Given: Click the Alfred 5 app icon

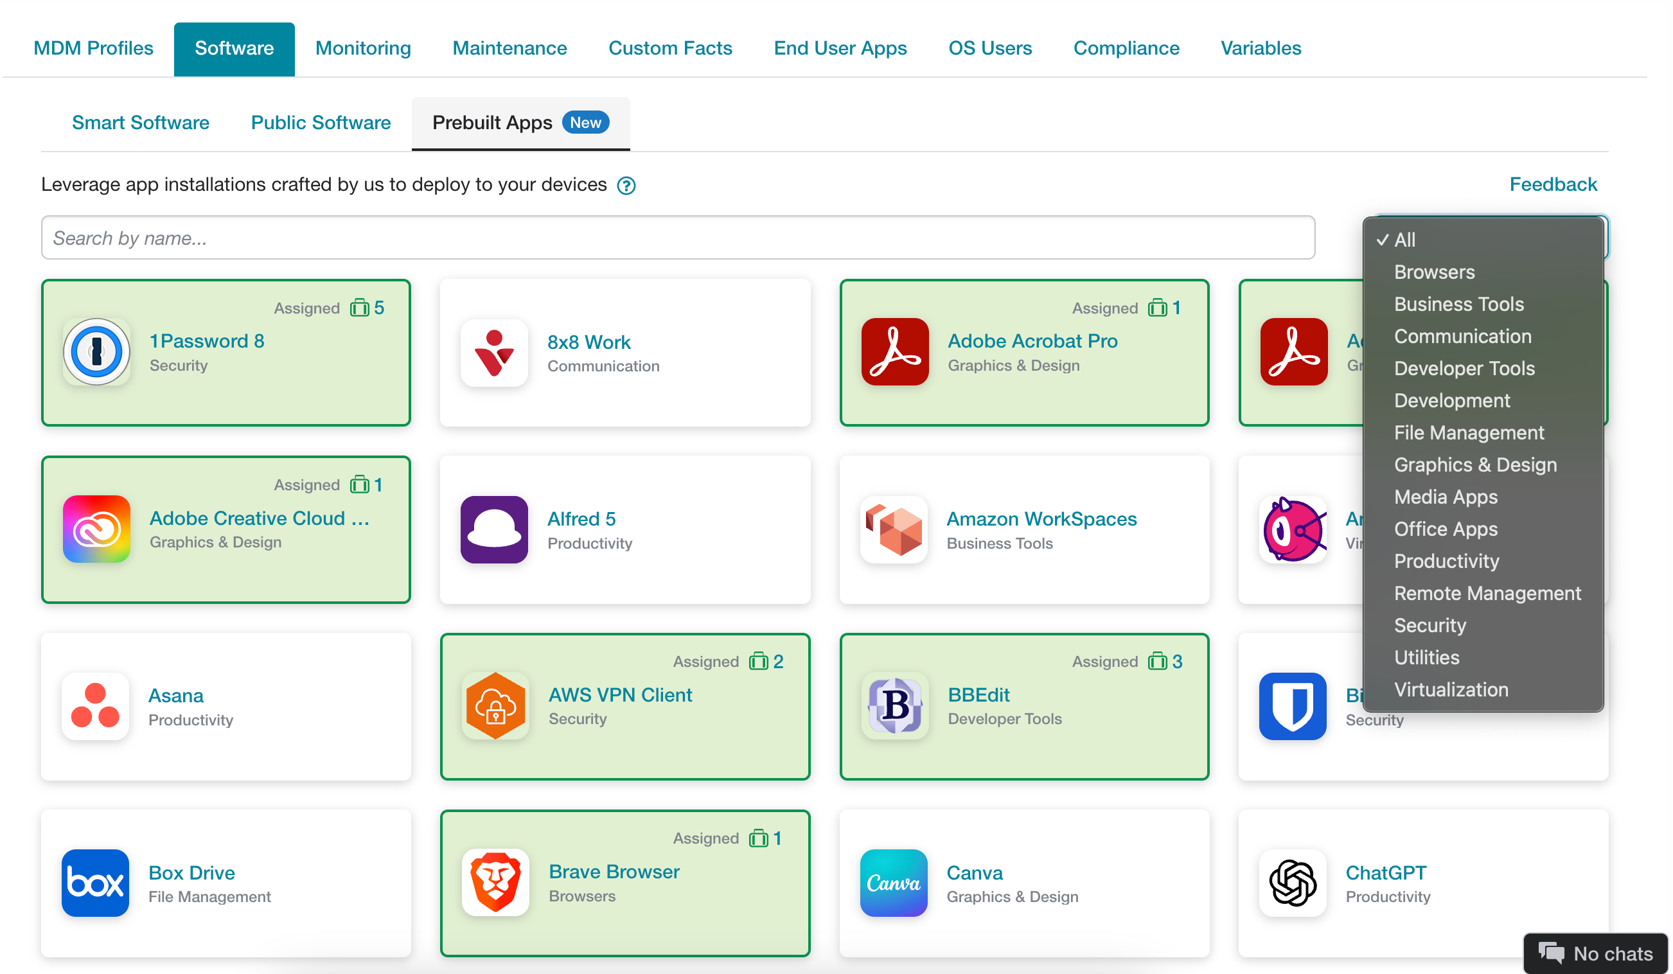Looking at the screenshot, I should pyautogui.click(x=494, y=529).
